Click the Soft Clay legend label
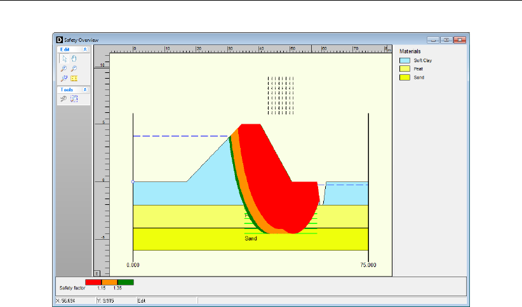522x307 pixels. click(x=423, y=60)
